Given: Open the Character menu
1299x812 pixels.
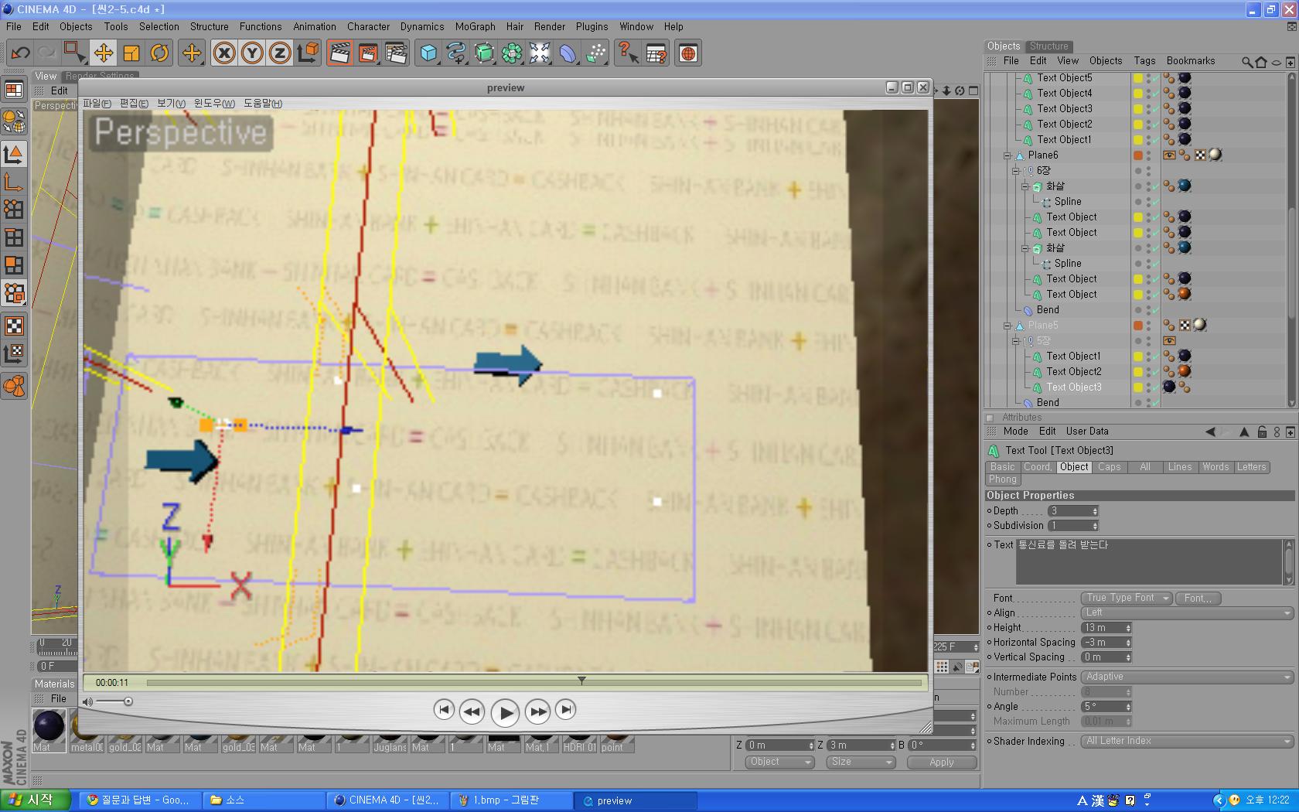Looking at the screenshot, I should click(368, 26).
